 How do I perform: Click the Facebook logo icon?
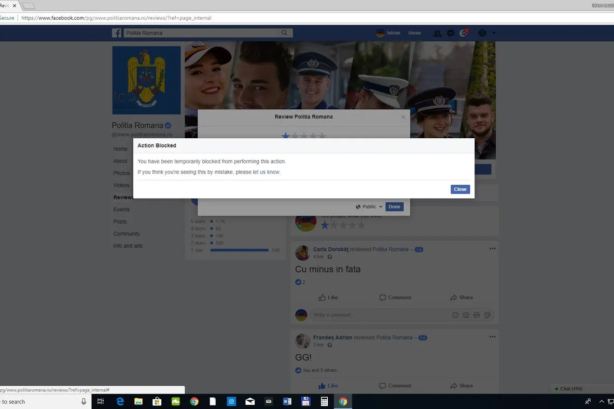pyautogui.click(x=117, y=33)
